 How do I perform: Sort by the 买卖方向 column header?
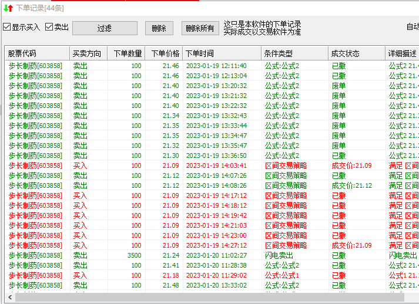(88, 53)
